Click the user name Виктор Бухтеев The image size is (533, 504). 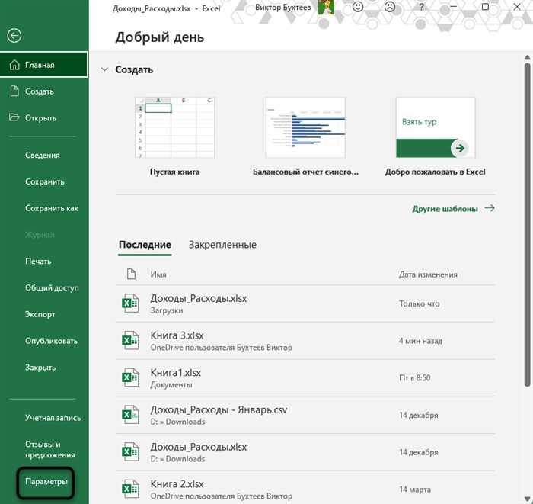click(x=282, y=8)
